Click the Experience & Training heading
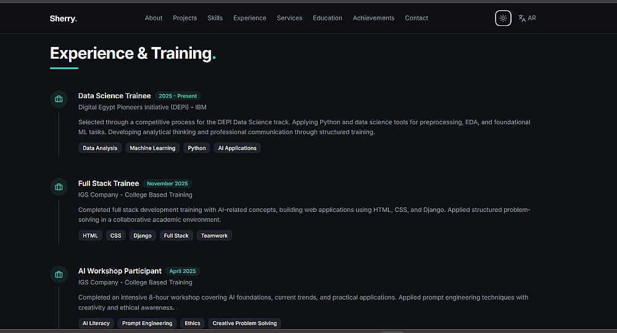 133,54
